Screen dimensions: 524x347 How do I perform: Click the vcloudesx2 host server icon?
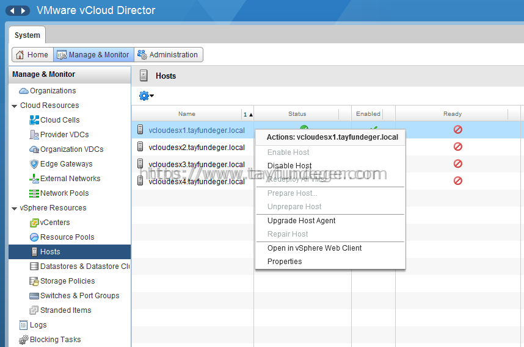[140, 147]
